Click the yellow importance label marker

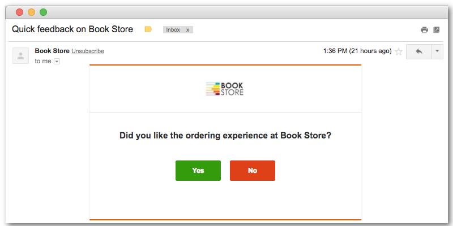pos(148,29)
